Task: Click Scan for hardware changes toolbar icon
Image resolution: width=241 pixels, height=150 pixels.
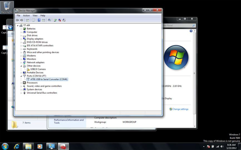Action: (x=49, y=20)
